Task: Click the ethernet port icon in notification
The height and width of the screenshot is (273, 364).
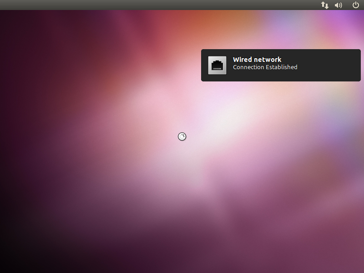Action: 217,65
